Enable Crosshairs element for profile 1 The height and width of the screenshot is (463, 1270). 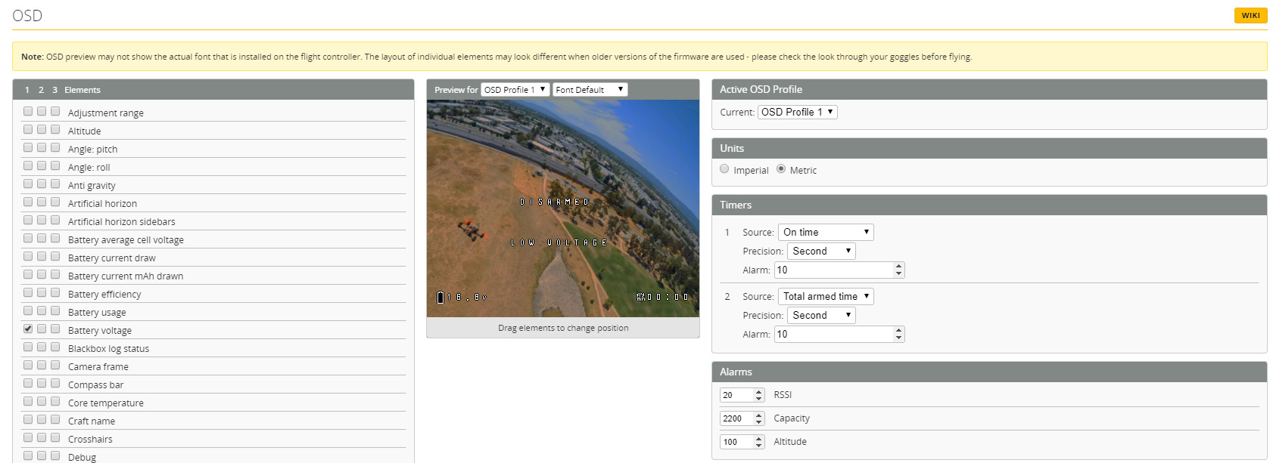(x=28, y=437)
